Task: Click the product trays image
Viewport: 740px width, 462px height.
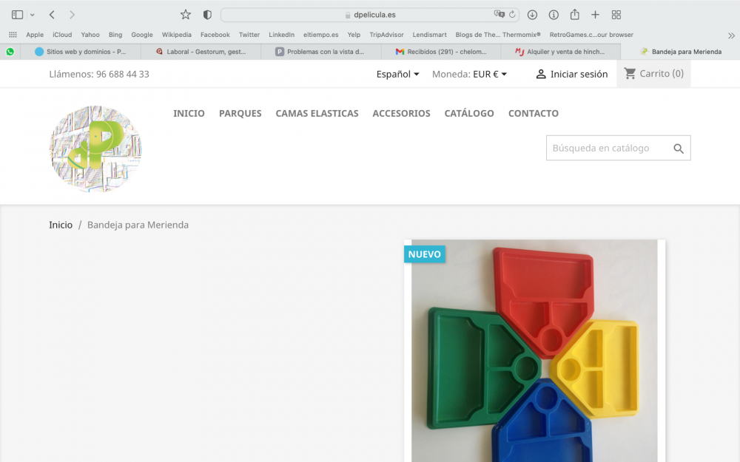Action: pos(534,350)
